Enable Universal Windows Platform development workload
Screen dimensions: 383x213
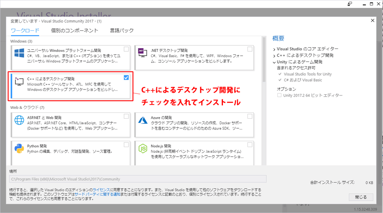click(x=126, y=49)
